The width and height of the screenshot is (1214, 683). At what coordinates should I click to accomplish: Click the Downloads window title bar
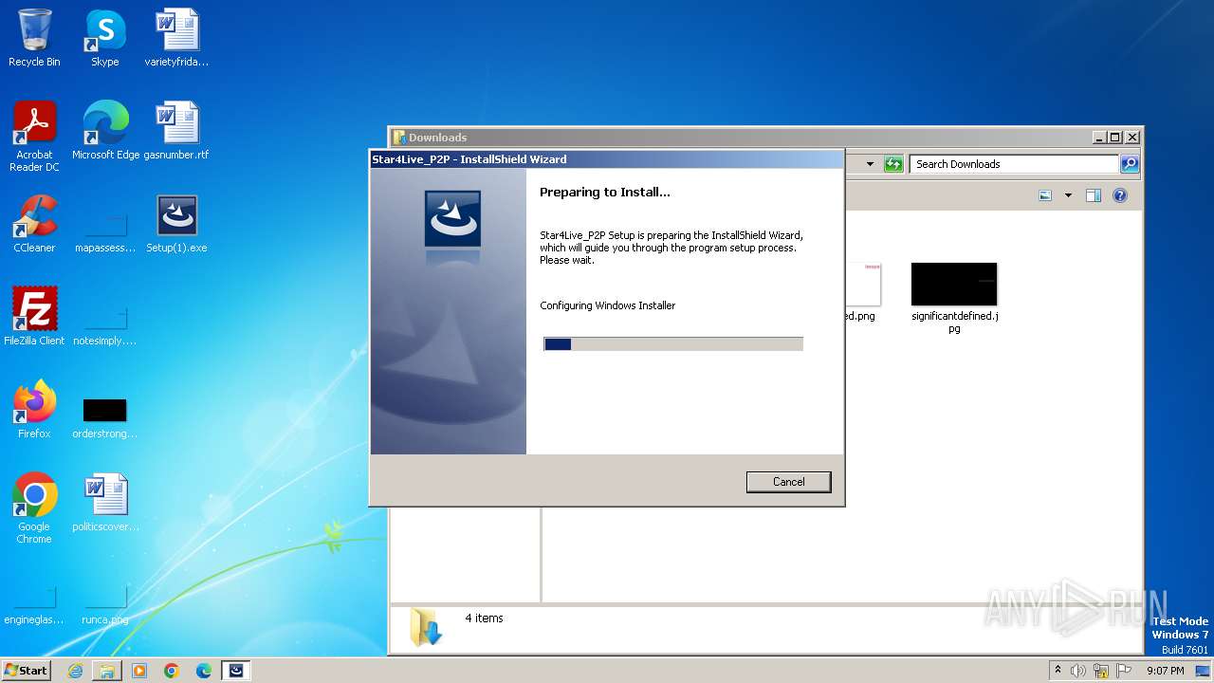tap(740, 138)
